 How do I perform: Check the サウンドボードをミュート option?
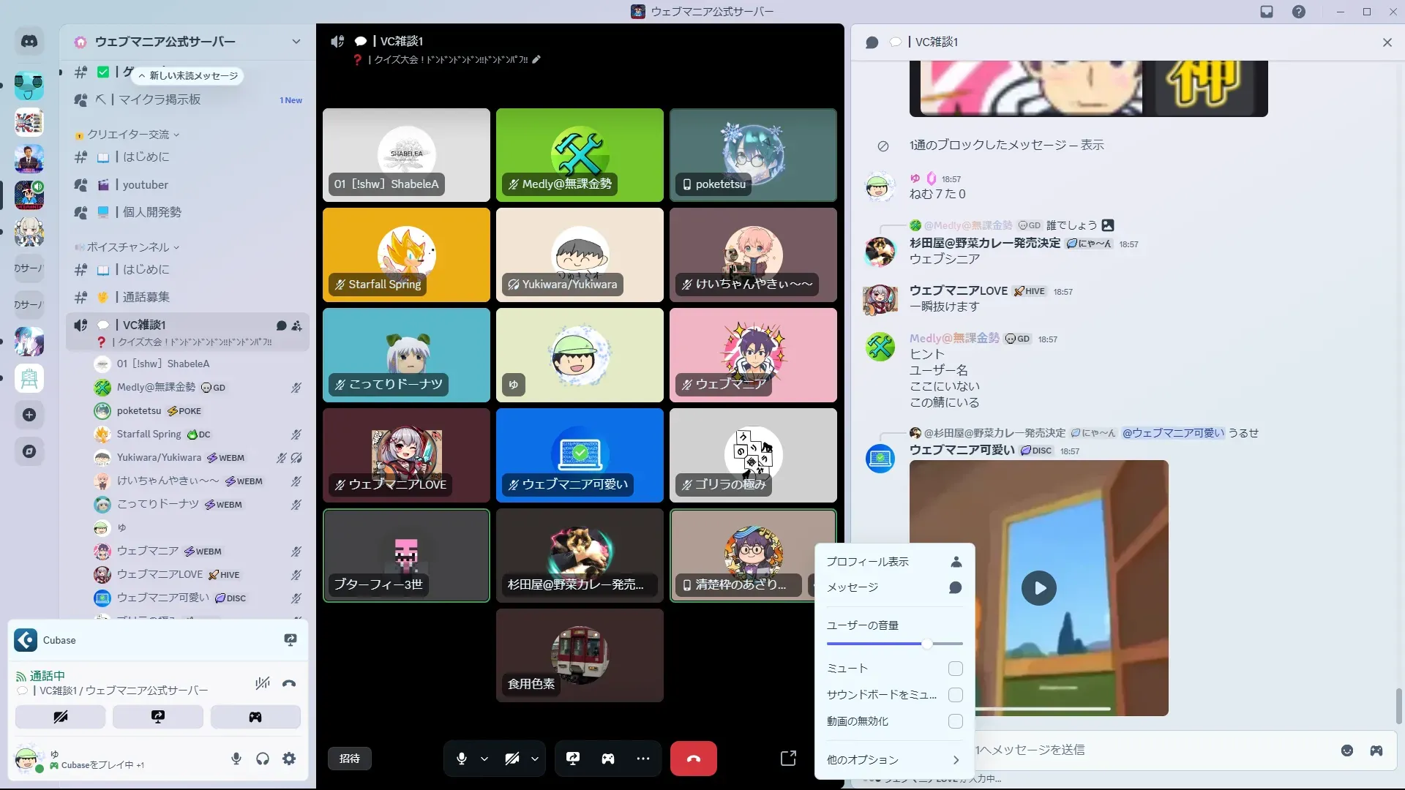(955, 695)
